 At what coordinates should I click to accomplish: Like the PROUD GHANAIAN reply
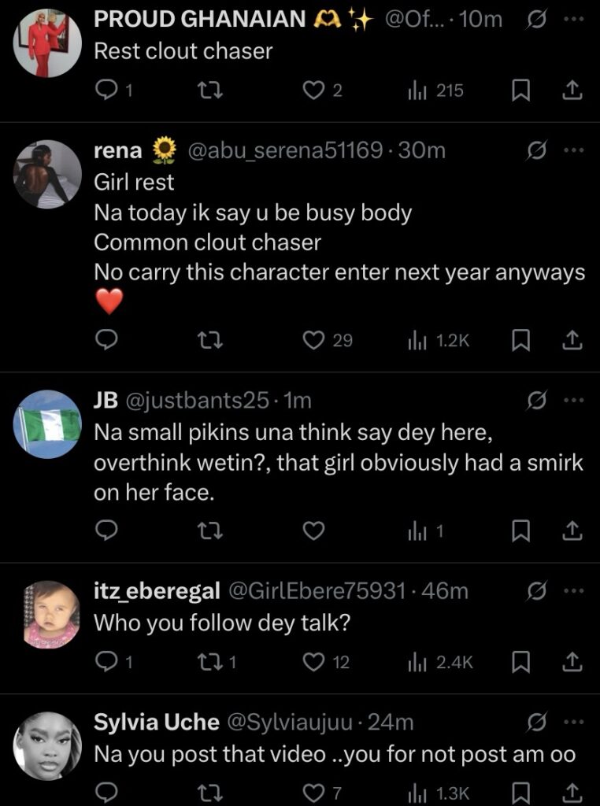tap(314, 91)
